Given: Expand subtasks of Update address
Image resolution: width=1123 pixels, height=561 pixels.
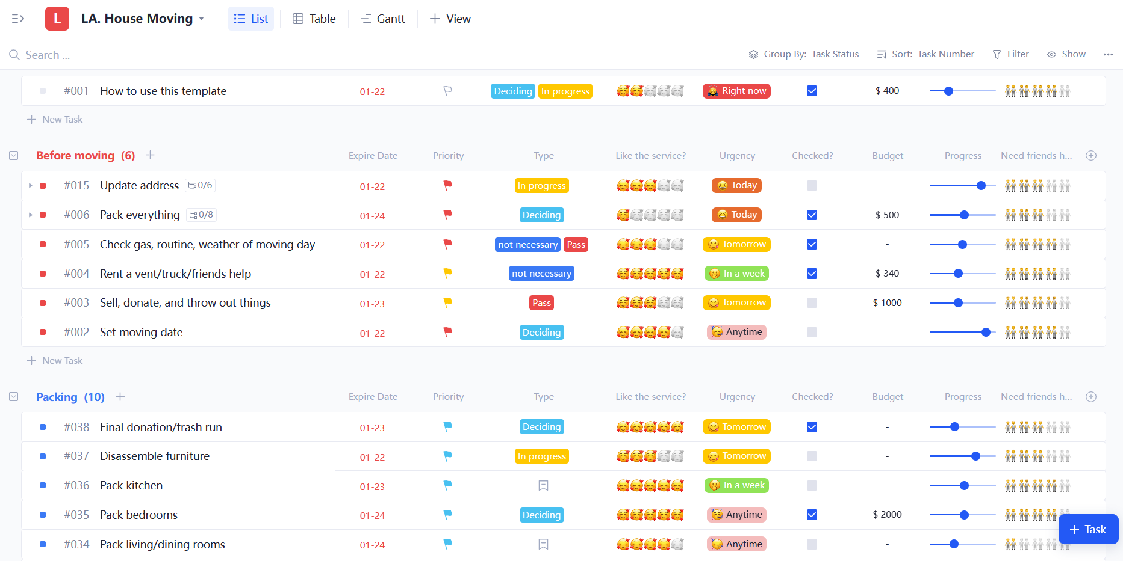Looking at the screenshot, I should click(30, 185).
